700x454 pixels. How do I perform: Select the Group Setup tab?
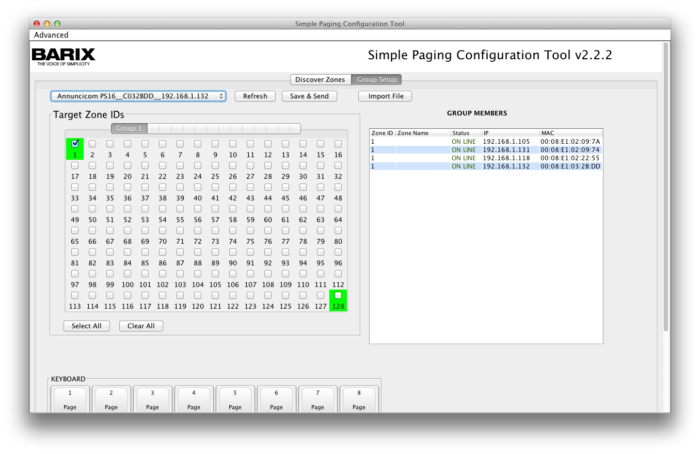(x=377, y=80)
